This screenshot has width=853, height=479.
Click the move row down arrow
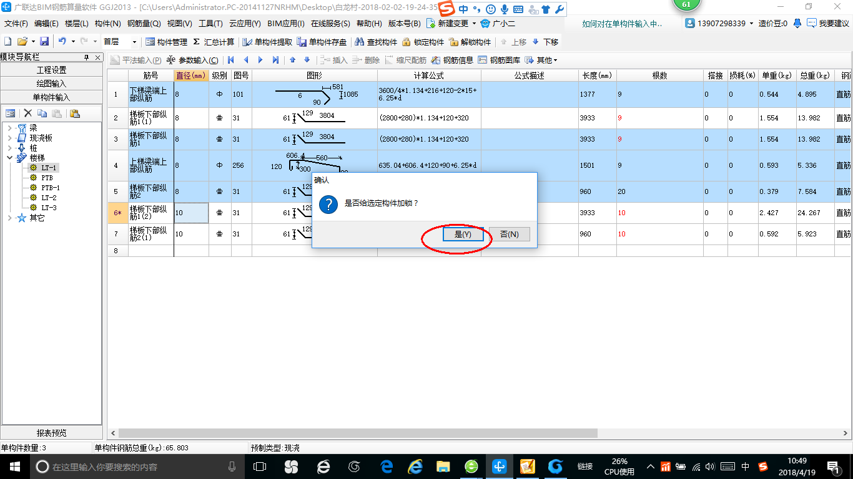307,60
